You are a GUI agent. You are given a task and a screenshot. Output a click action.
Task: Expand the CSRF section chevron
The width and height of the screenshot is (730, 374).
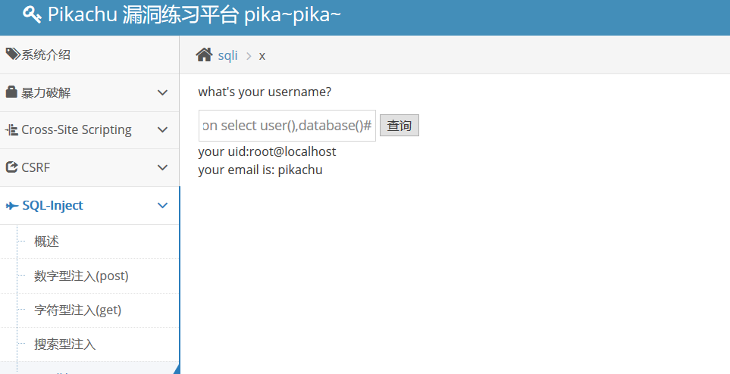pos(162,167)
